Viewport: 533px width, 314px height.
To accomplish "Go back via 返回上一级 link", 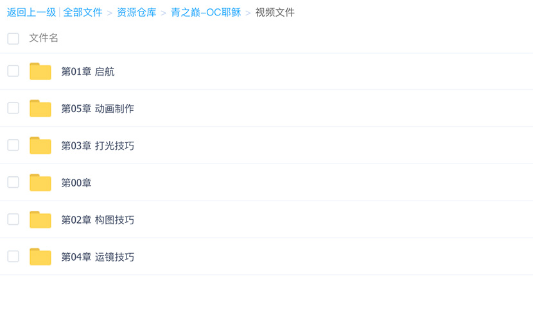I will pyautogui.click(x=31, y=12).
